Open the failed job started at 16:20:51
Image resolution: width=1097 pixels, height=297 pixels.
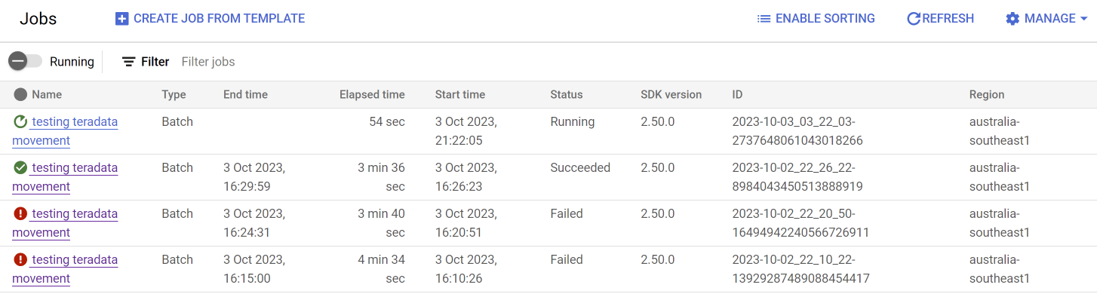(65, 223)
